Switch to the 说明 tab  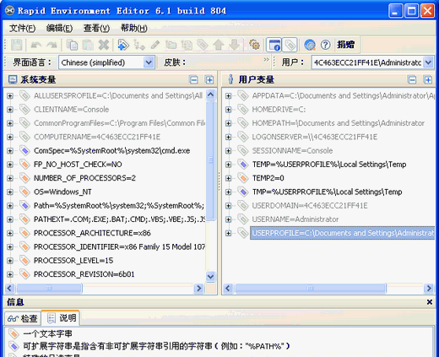click(61, 318)
